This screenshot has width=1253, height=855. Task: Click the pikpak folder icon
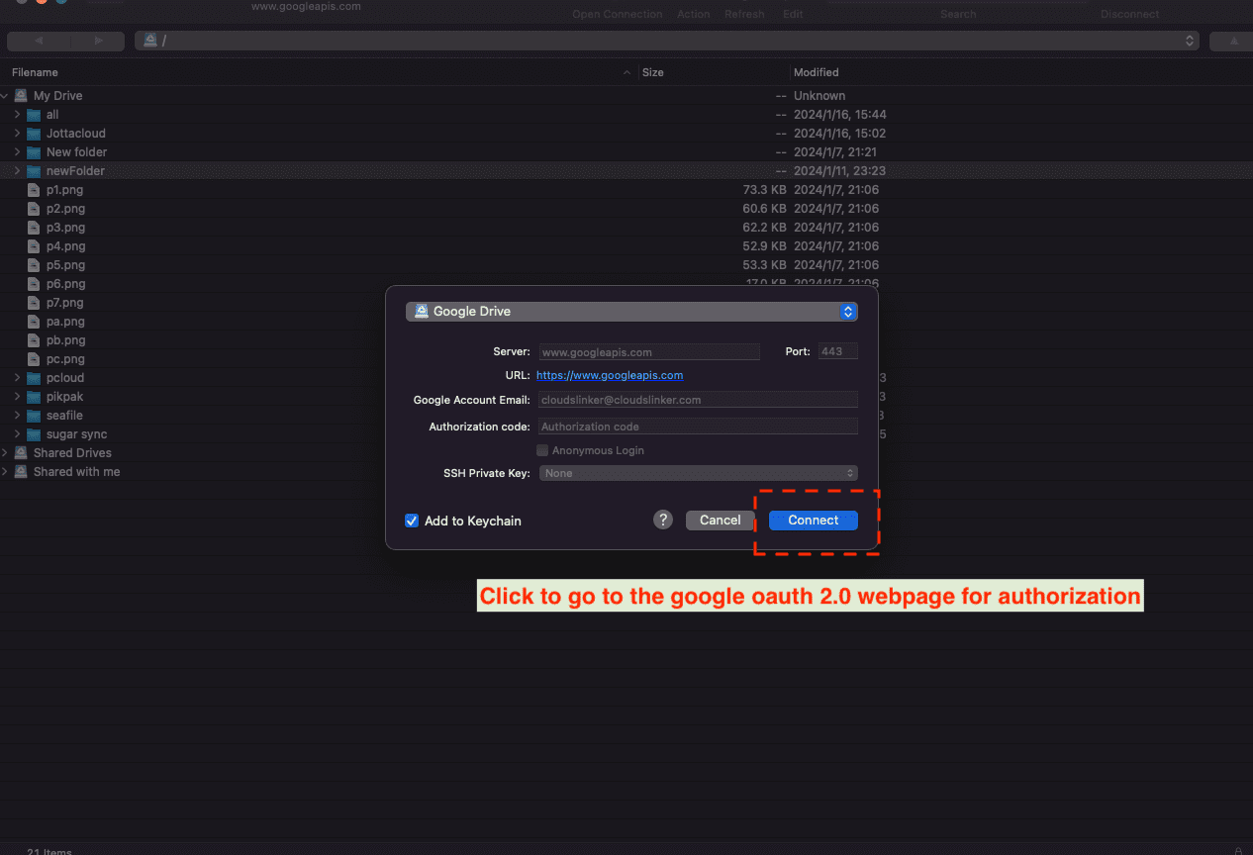[34, 397]
